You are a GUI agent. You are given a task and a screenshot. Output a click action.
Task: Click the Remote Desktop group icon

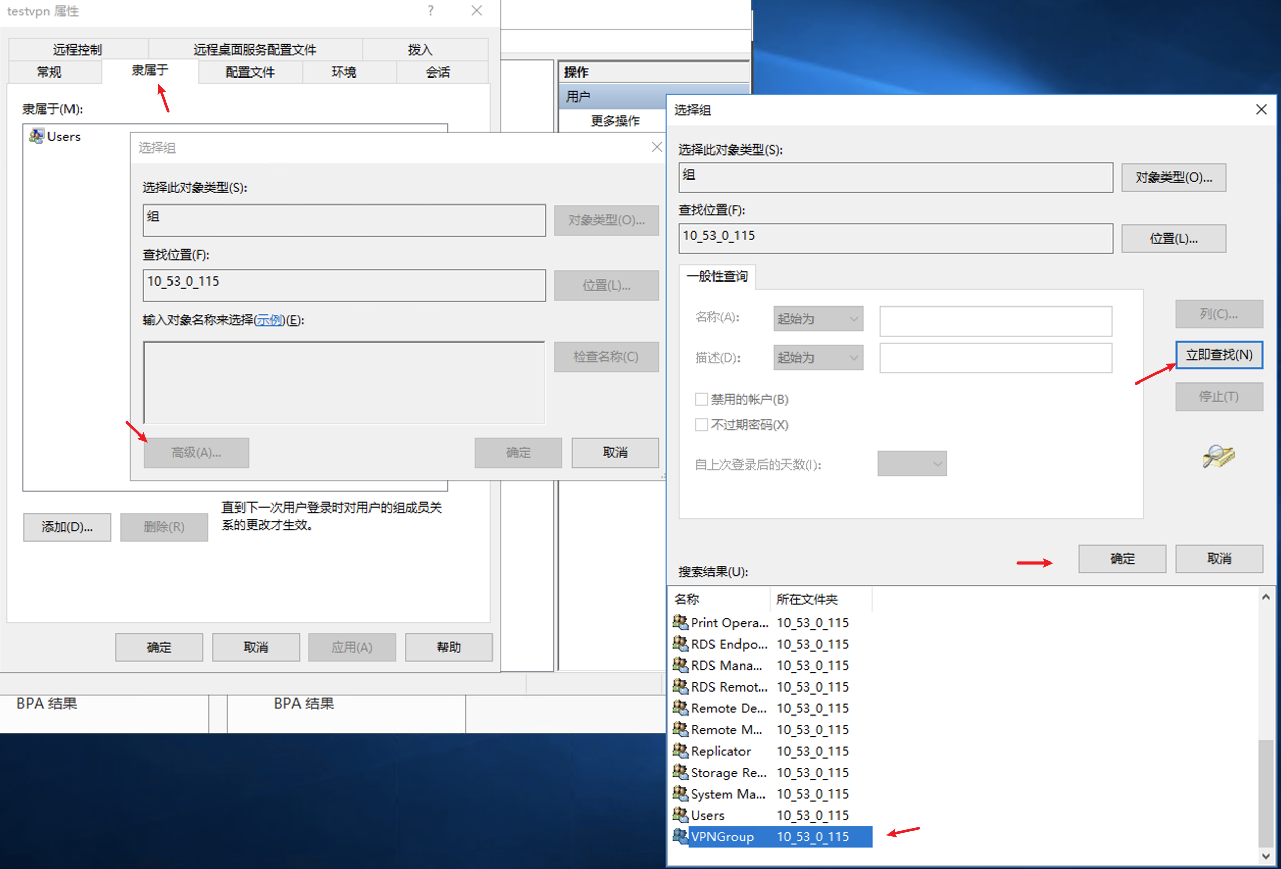681,708
